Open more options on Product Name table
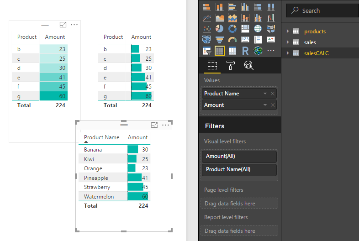This screenshot has height=241, width=359. point(165,125)
